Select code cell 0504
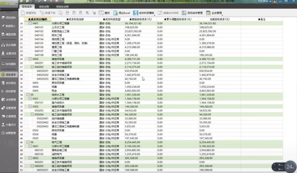 click(x=35, y=134)
